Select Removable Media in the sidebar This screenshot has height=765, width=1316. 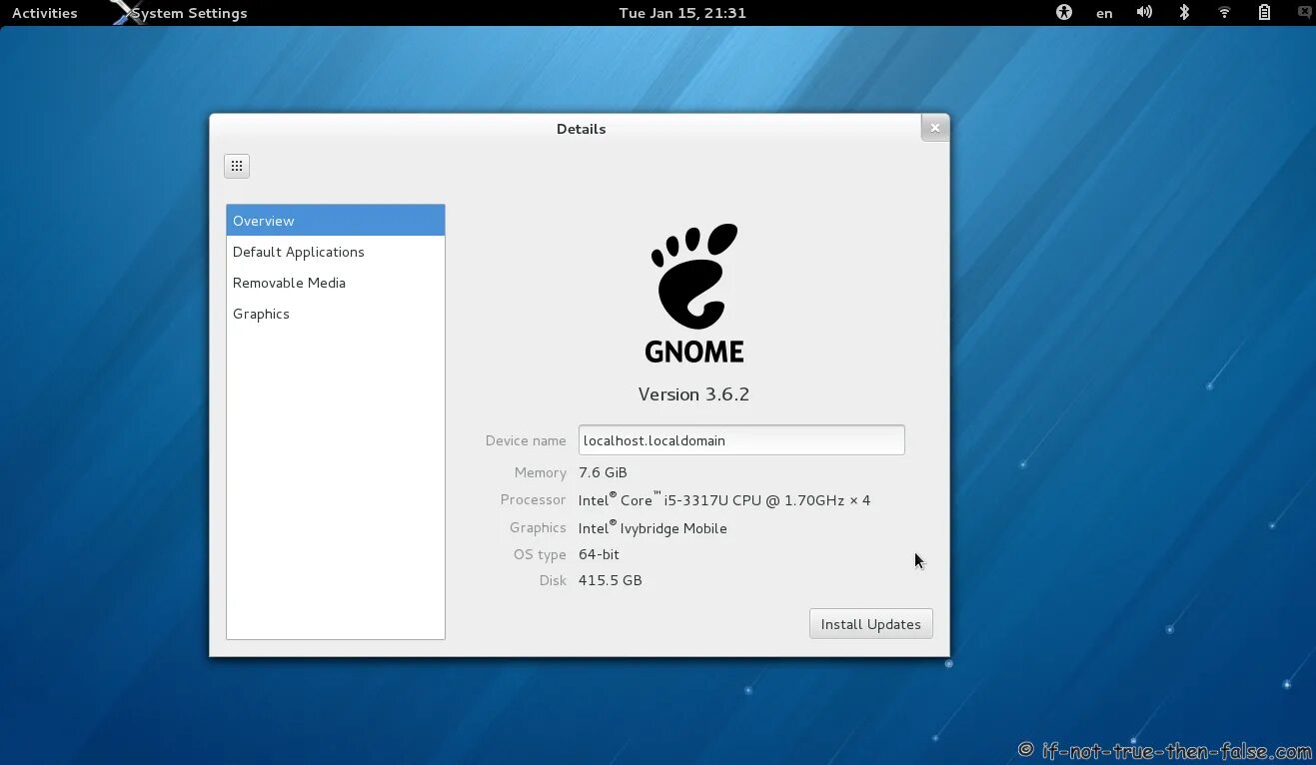point(336,283)
